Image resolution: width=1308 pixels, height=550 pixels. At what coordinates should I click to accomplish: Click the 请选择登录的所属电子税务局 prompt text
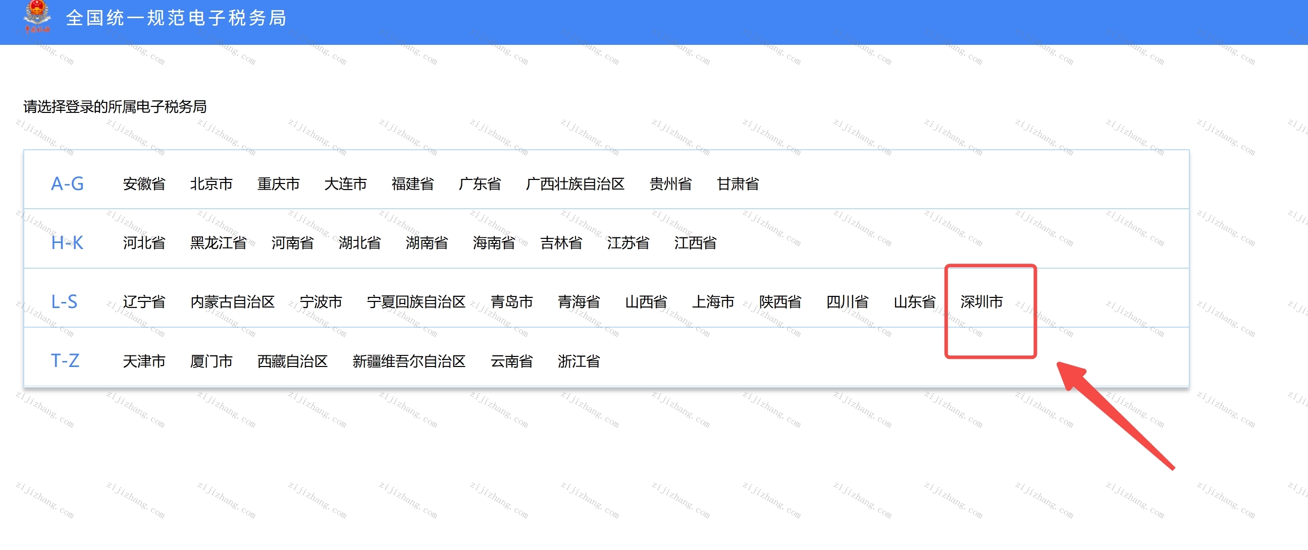pos(115,106)
